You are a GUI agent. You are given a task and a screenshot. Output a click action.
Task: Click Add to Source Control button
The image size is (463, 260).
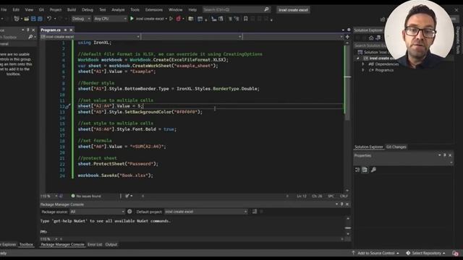tap(375, 253)
